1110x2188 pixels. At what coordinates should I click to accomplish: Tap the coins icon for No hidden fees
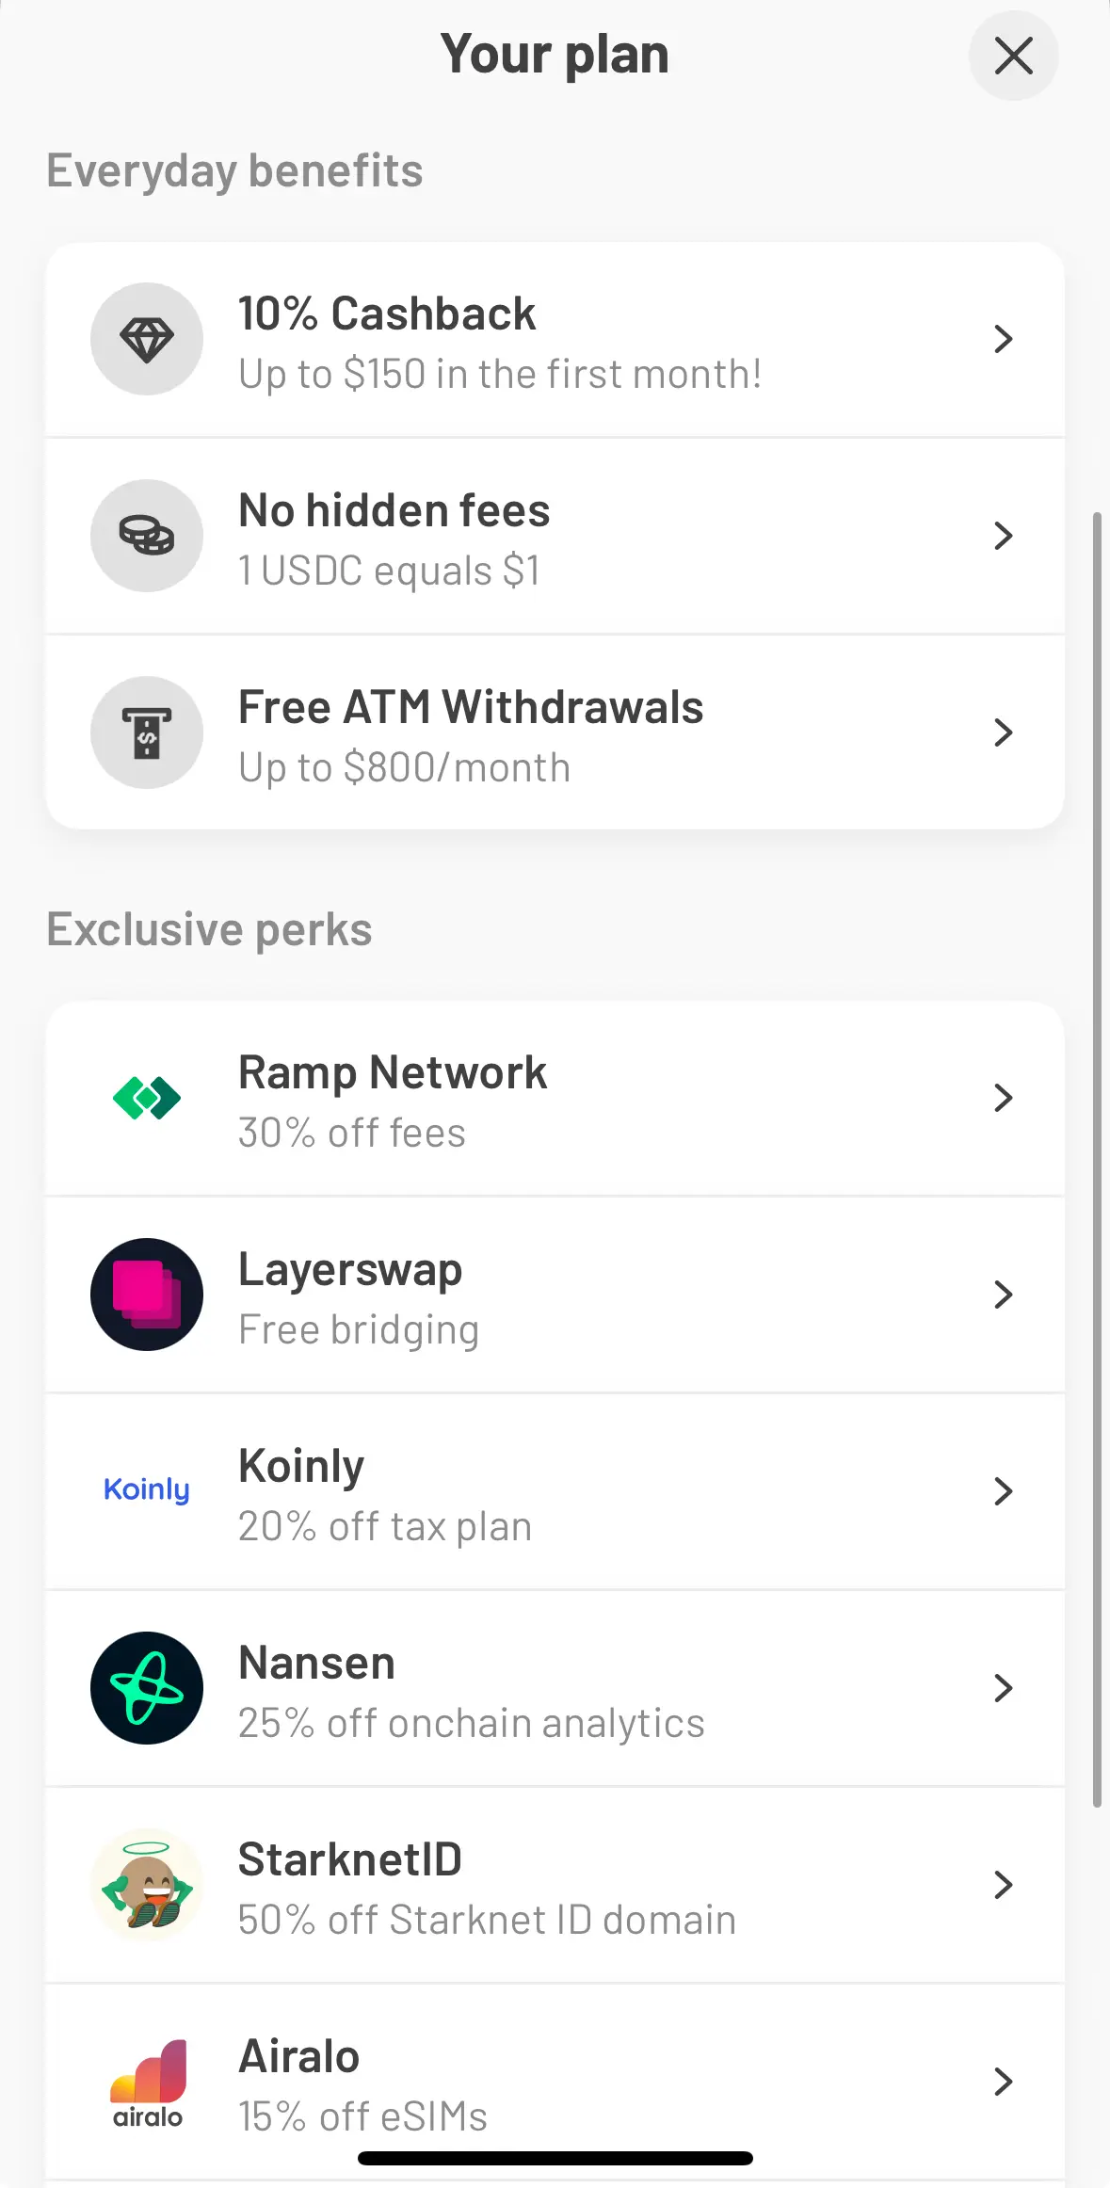coord(147,536)
